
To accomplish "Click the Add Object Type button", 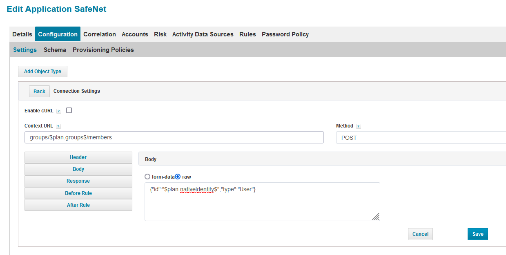I will (42, 72).
